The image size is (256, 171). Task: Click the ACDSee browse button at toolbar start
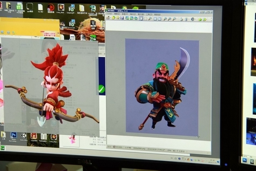tap(108, 18)
